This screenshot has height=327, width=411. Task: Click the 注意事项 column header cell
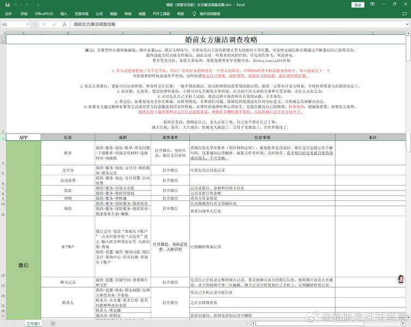pyautogui.click(x=263, y=138)
